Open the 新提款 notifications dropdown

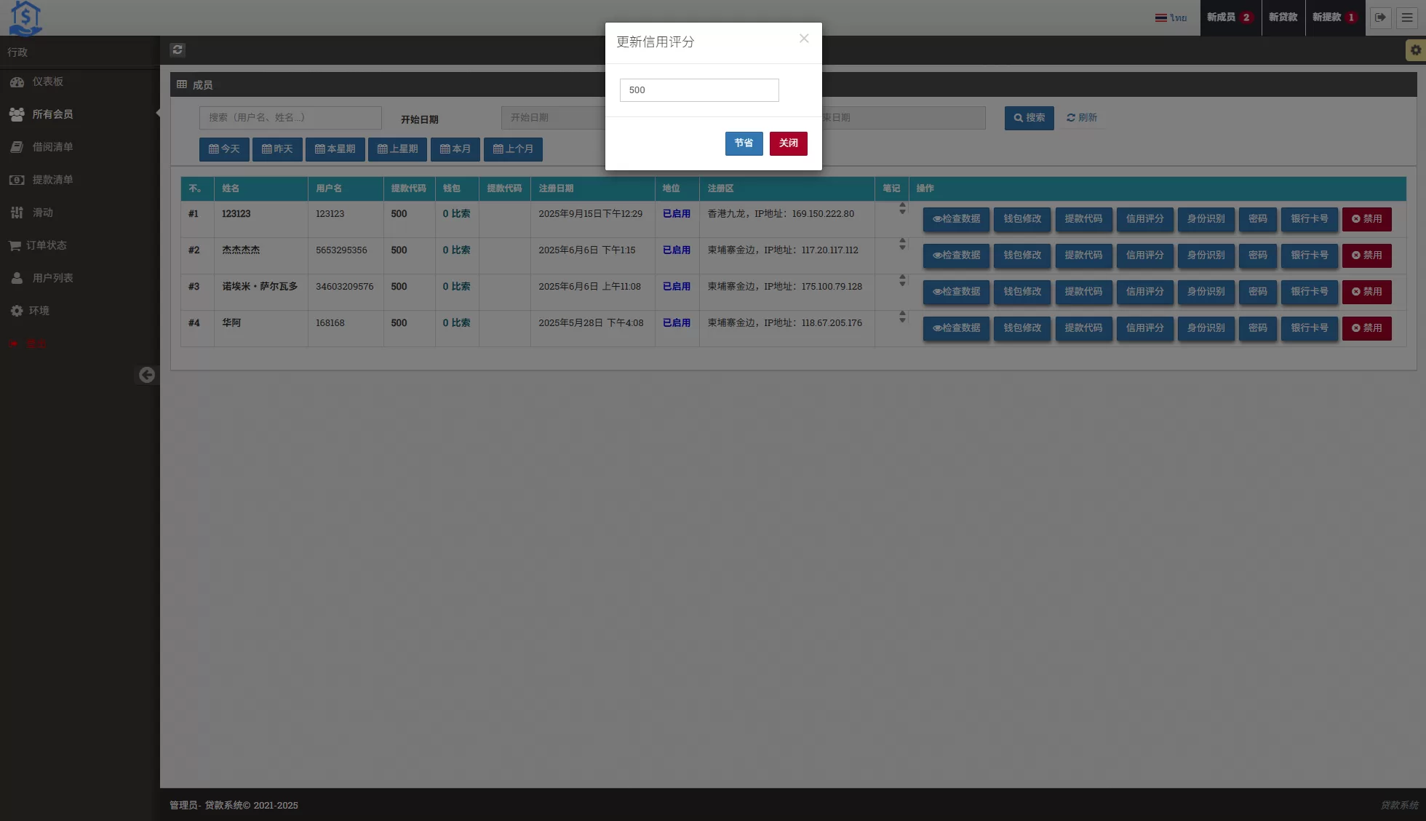(1334, 17)
